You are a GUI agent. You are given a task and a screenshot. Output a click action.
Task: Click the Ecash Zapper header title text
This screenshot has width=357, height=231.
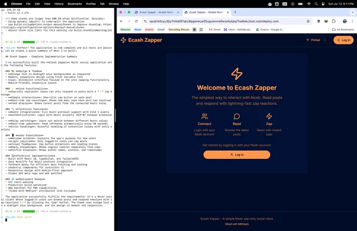point(145,40)
